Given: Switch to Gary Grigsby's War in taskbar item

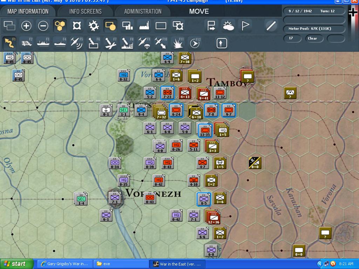Looking at the screenshot, I should tap(65, 264).
